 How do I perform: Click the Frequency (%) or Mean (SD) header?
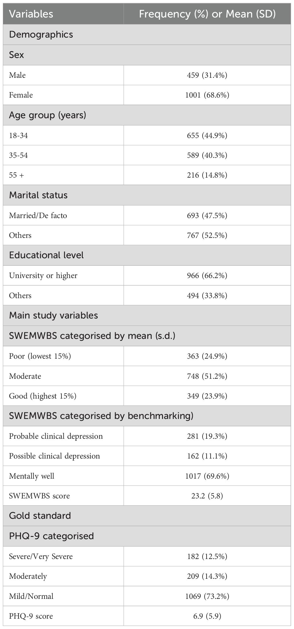tap(207, 14)
